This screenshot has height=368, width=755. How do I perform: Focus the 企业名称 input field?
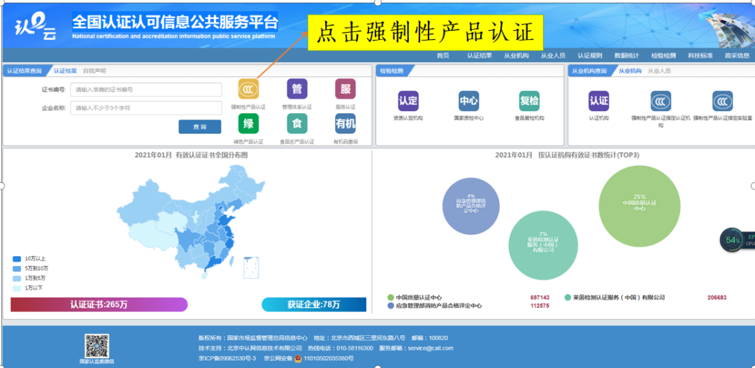coord(146,108)
